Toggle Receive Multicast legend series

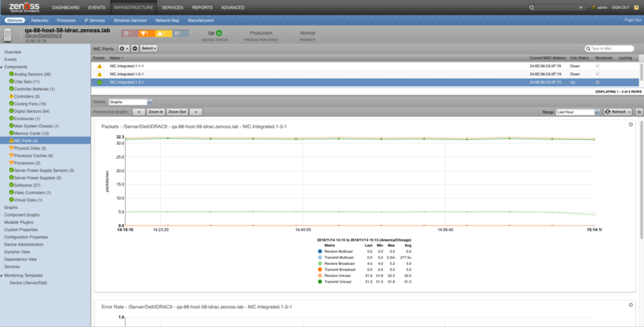point(320,251)
